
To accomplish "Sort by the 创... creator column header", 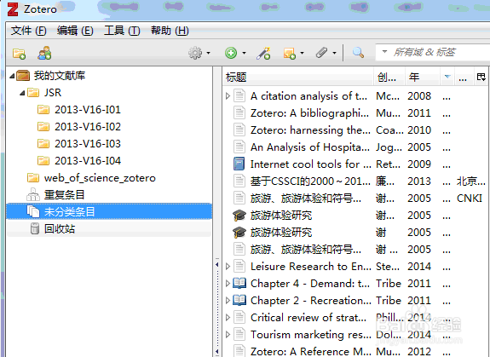I will coord(389,77).
